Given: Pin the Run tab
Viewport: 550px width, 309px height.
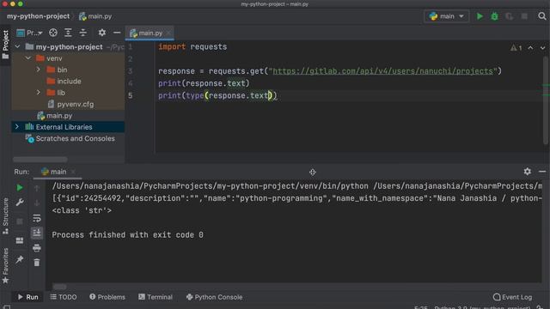Looking at the screenshot, I should 20,259.
